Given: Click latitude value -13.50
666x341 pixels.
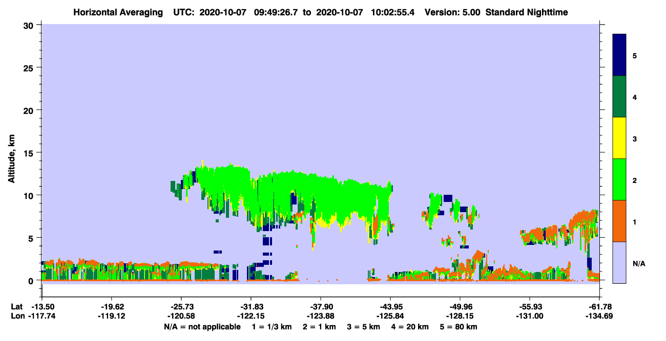Looking at the screenshot, I should (42, 307).
